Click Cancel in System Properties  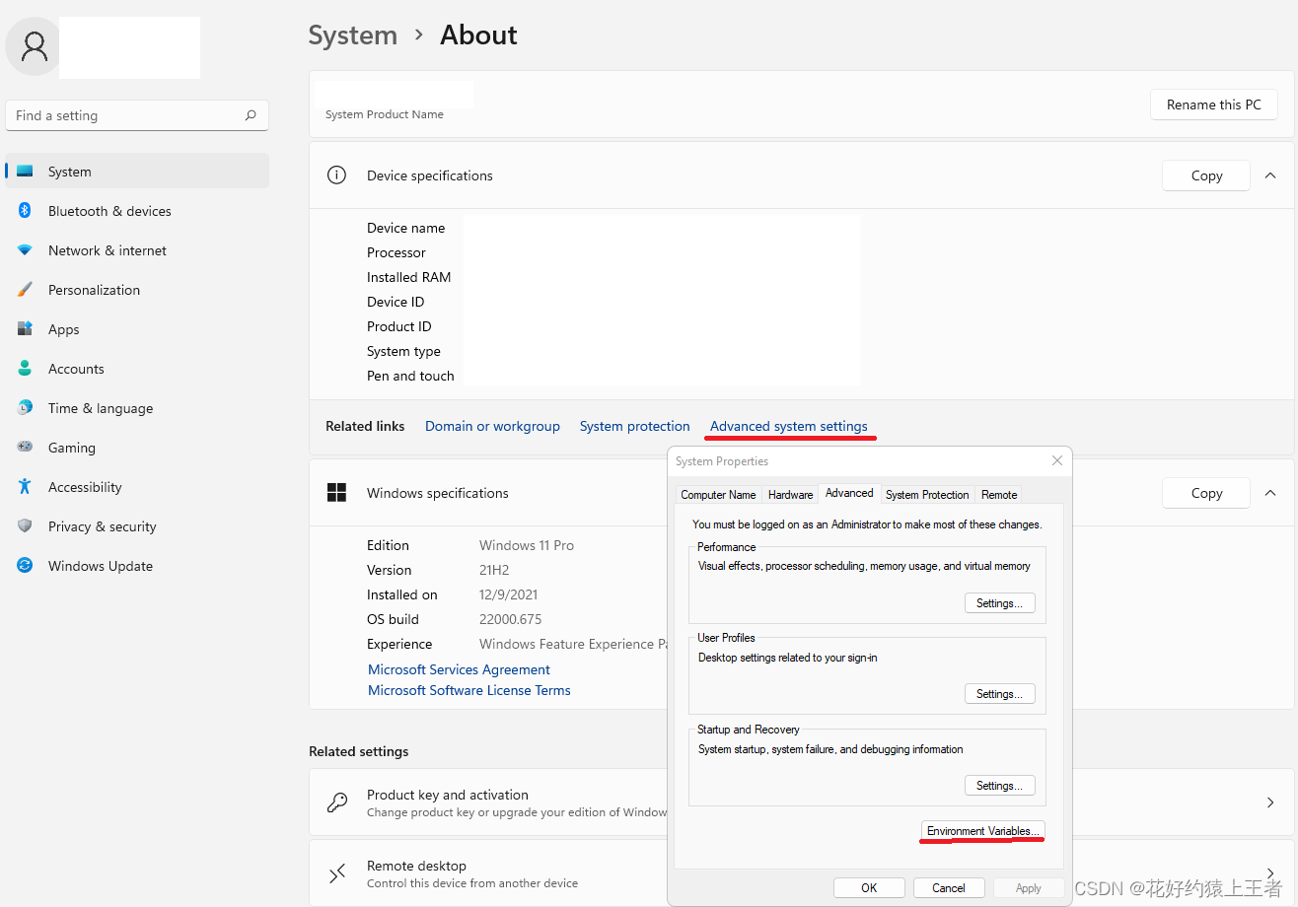[949, 887]
